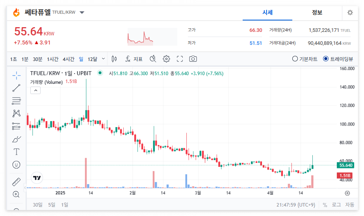This screenshot has width=364, height=216.
Task: Select the brush drawing tool
Action: tap(16, 139)
